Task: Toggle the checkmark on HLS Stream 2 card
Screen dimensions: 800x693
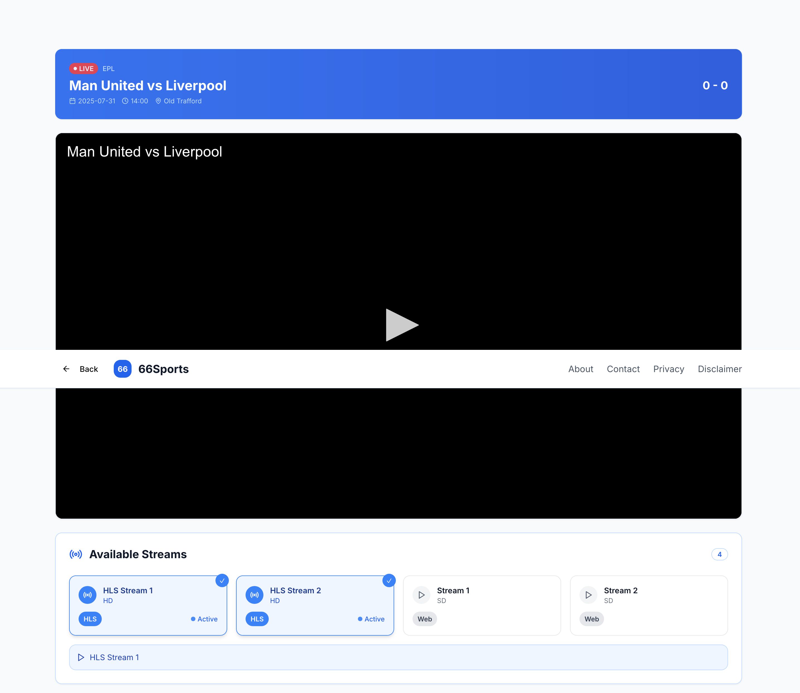Action: point(389,580)
